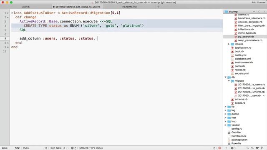Image resolution: width=267 pixels, height=150 pixels.
Task: Click the Add License button
Action: 258,2
